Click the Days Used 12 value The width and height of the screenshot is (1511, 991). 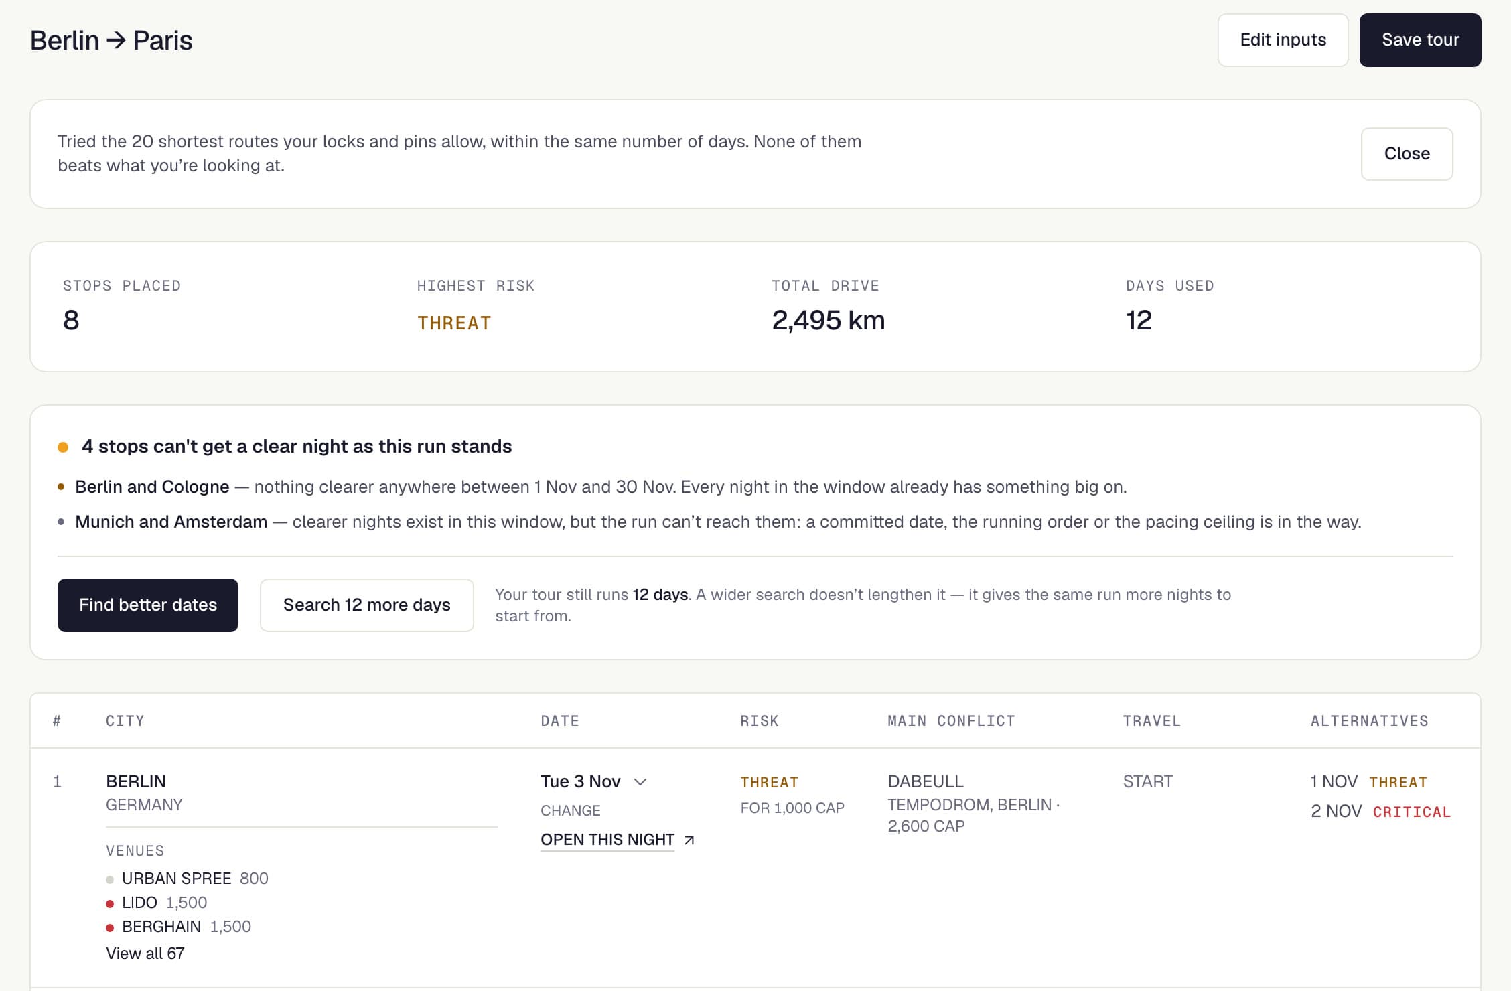coord(1139,321)
